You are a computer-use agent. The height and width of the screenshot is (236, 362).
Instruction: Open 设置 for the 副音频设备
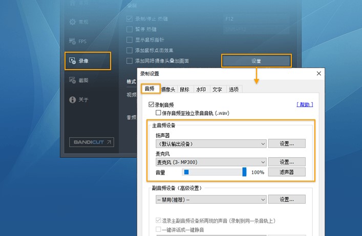pos(287,199)
